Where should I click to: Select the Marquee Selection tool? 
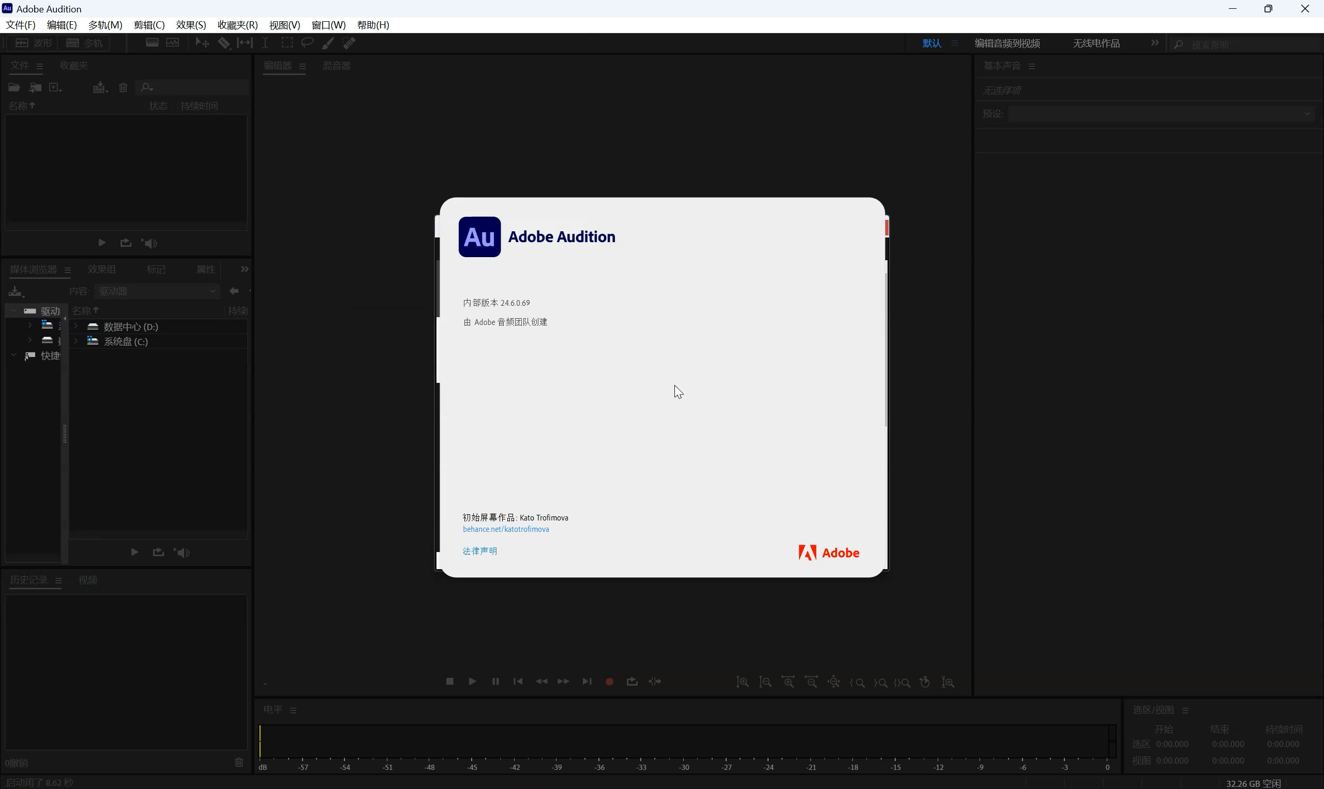pos(287,43)
